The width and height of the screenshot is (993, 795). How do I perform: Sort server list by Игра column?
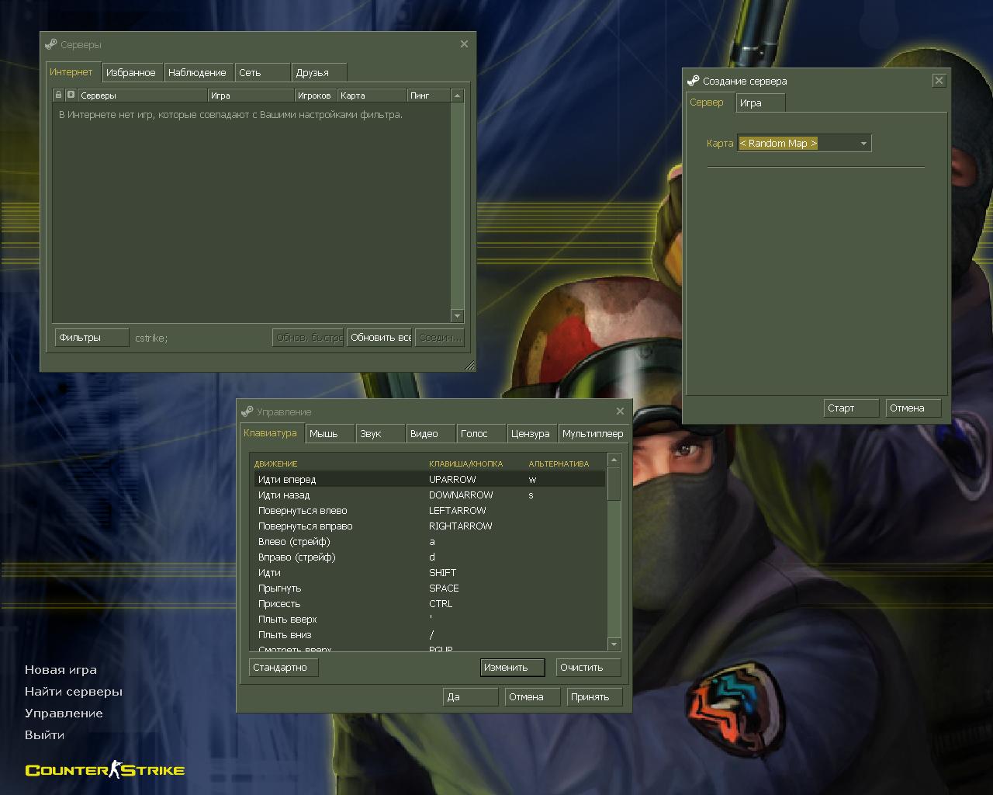pos(251,95)
